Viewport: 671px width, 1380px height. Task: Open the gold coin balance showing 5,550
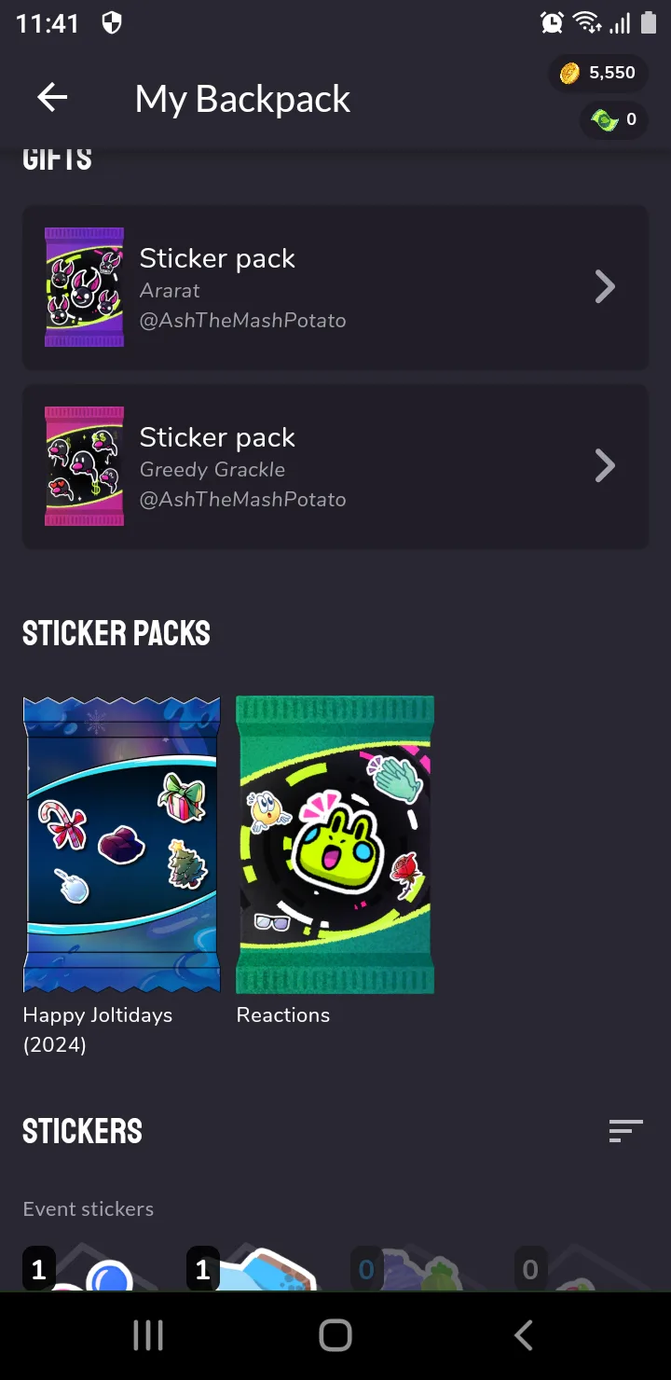(598, 73)
